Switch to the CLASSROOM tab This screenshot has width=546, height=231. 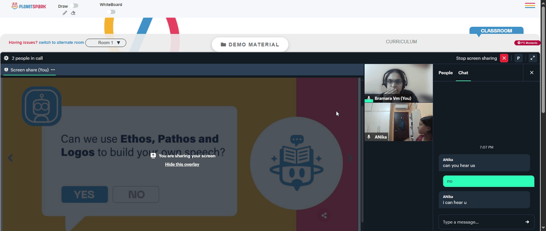496,31
